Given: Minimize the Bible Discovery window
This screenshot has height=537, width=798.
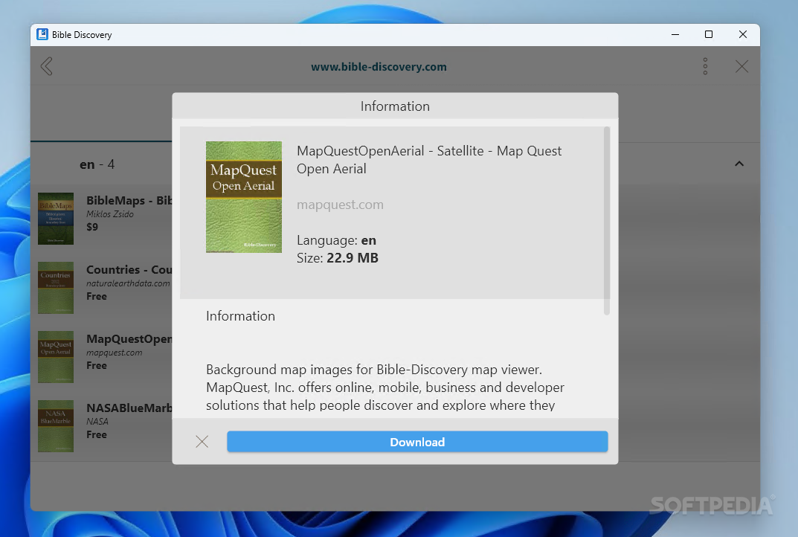Looking at the screenshot, I should pos(675,35).
